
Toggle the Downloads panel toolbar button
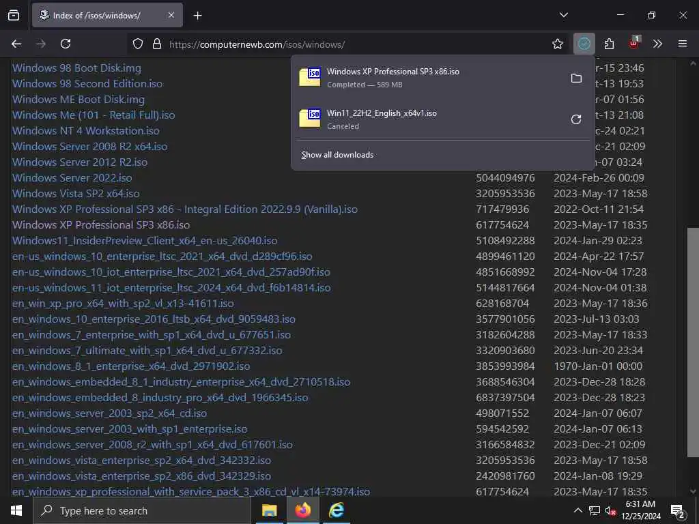coord(584,44)
